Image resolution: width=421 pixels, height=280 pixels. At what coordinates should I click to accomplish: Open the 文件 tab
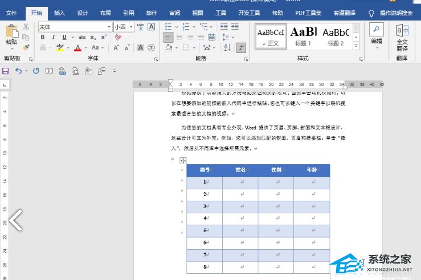click(x=11, y=13)
